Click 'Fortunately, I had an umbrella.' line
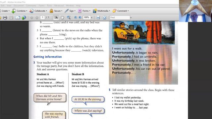The width and height of the screenshot is (212, 119). pyautogui.click(x=134, y=57)
